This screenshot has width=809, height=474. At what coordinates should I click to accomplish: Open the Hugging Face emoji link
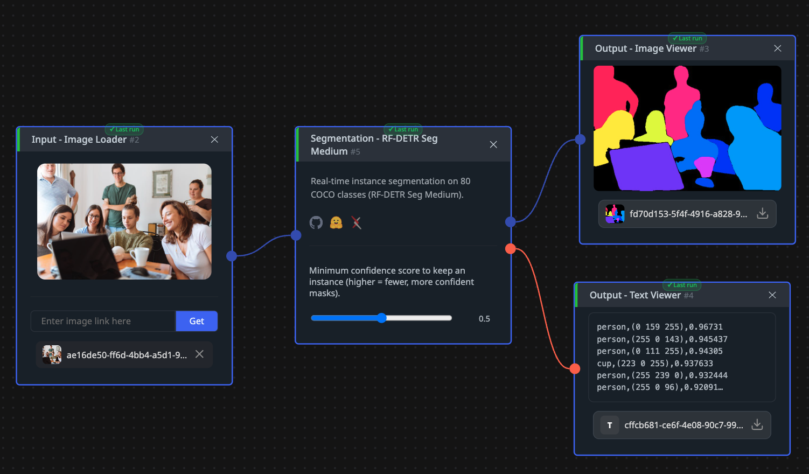pos(336,222)
